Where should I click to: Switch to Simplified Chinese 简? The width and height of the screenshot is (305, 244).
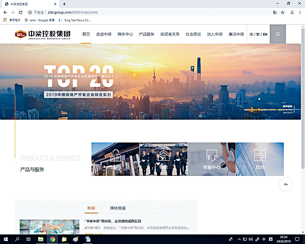(x=251, y=34)
